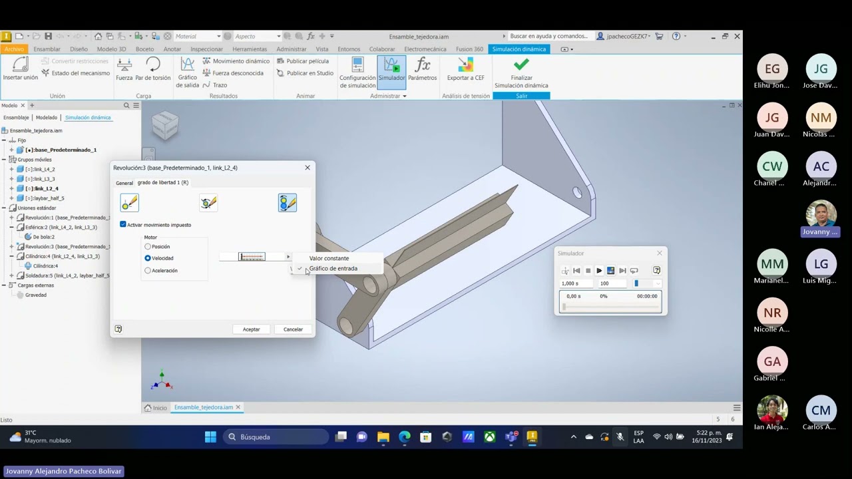Collapse the Grupos móviles node

point(4,160)
